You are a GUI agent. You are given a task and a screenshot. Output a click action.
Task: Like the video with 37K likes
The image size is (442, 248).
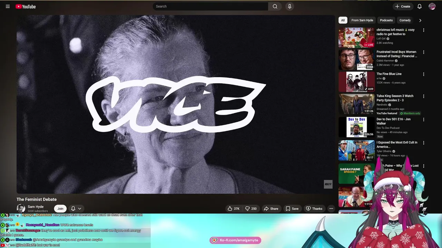pos(233,208)
